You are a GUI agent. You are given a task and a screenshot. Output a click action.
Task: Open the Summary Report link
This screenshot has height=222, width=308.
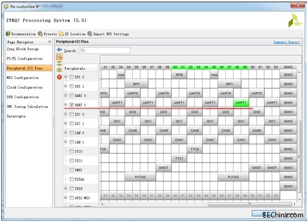[286, 42]
